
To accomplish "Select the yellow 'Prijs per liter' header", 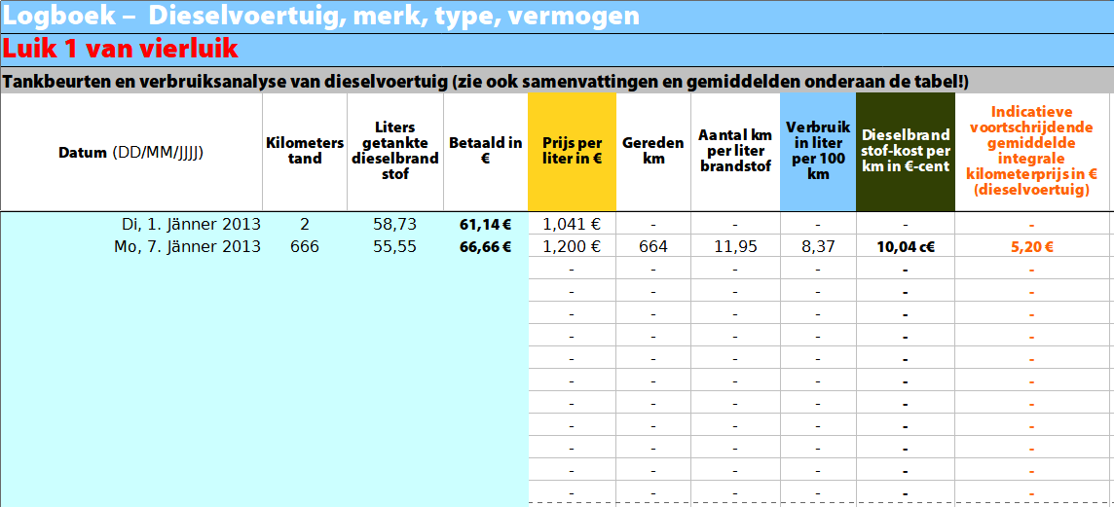I will click(572, 153).
